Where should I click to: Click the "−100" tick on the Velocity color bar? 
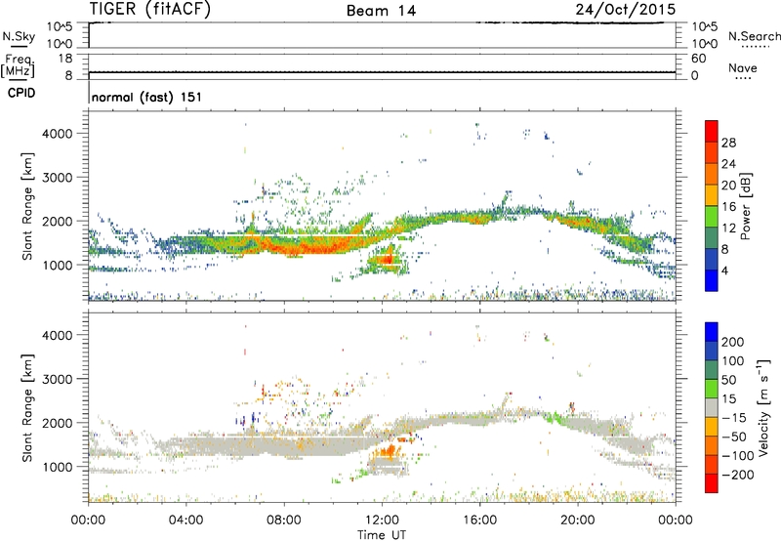pyautogui.click(x=737, y=455)
